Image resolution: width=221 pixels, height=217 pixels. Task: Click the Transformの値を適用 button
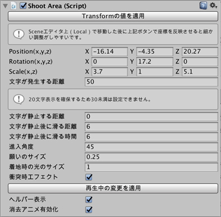point(113,16)
